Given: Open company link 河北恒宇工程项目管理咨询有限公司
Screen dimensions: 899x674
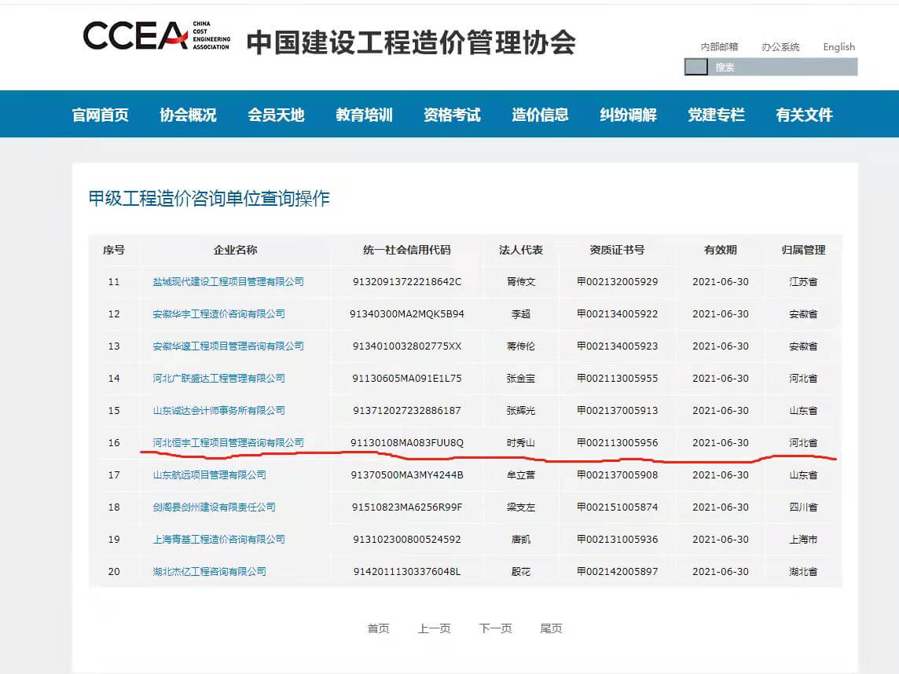Looking at the screenshot, I should [x=228, y=442].
